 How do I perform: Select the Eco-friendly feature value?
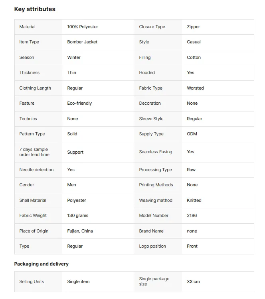pos(79,103)
